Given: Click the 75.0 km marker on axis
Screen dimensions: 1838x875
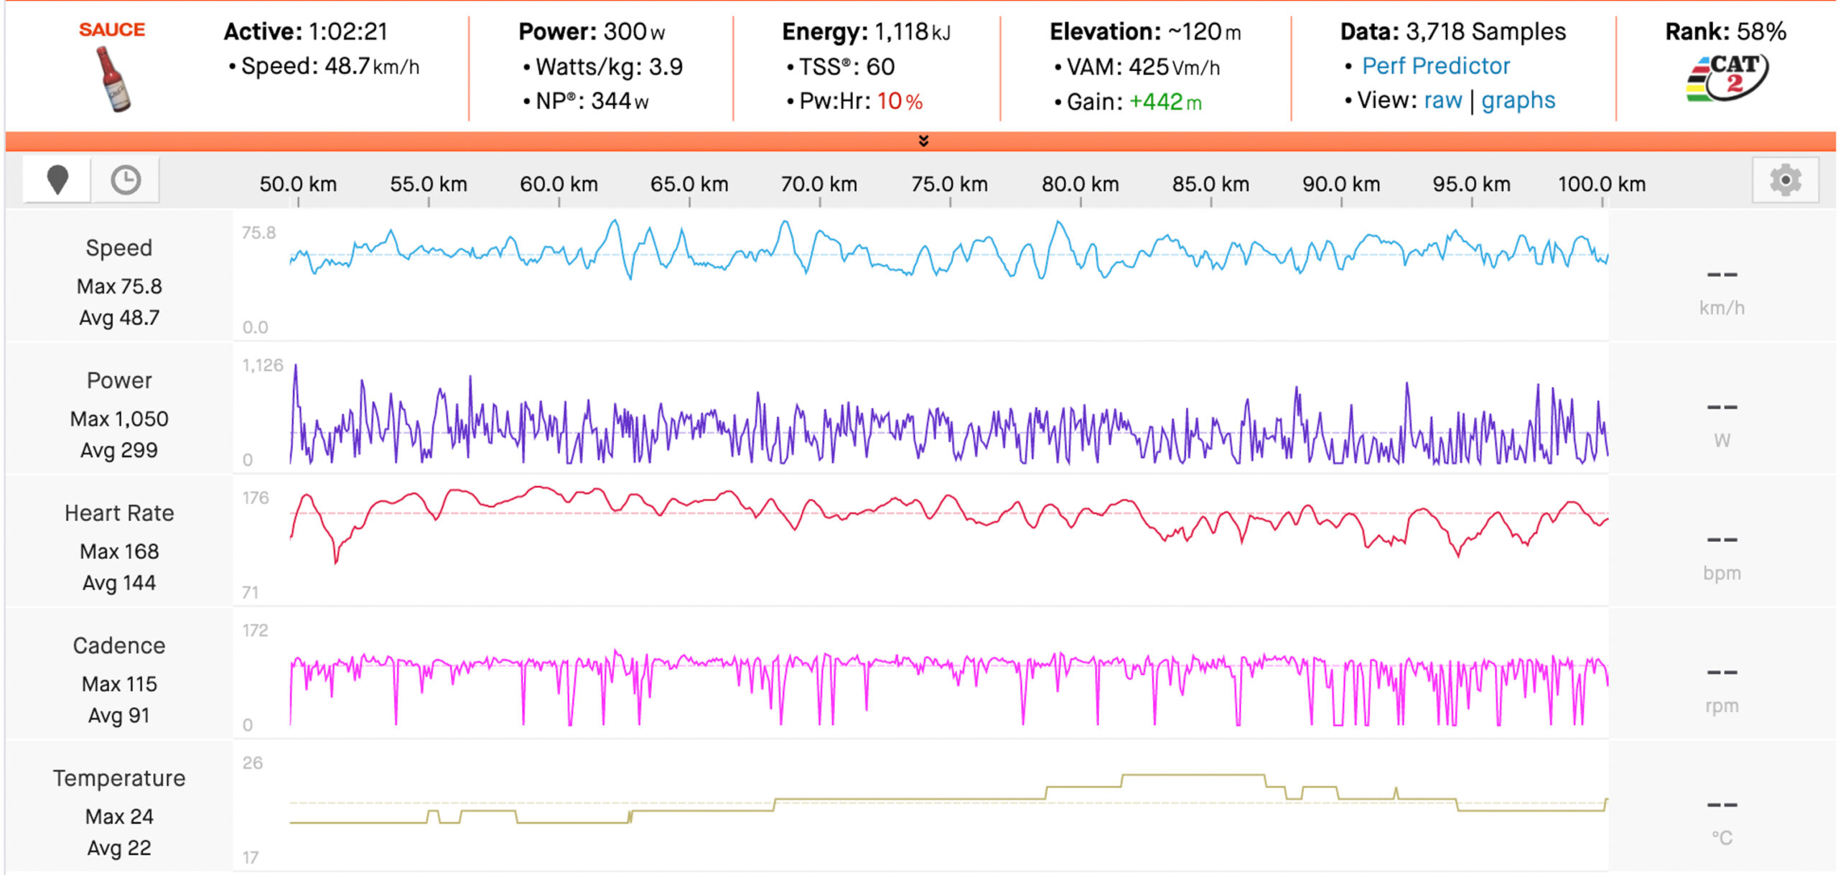Looking at the screenshot, I should 949,184.
